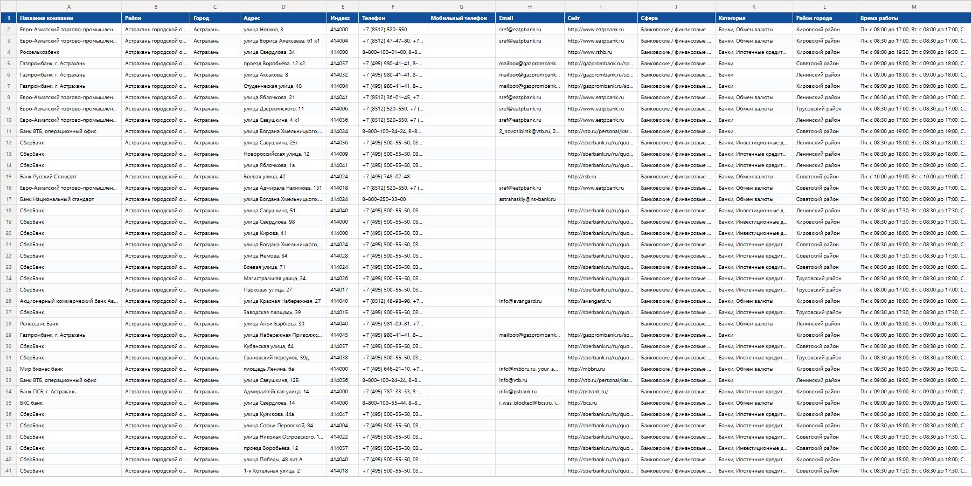This screenshot has width=972, height=486.
Task: Click the 'Телефон' header cell
Action: [x=393, y=18]
